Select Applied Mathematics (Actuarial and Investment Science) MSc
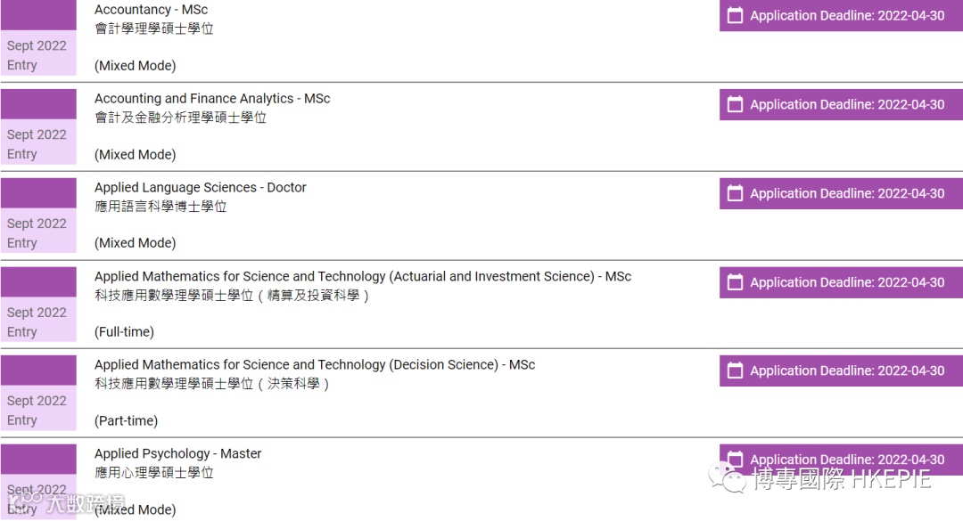Viewport: 963px width, 521px height. 362,277
